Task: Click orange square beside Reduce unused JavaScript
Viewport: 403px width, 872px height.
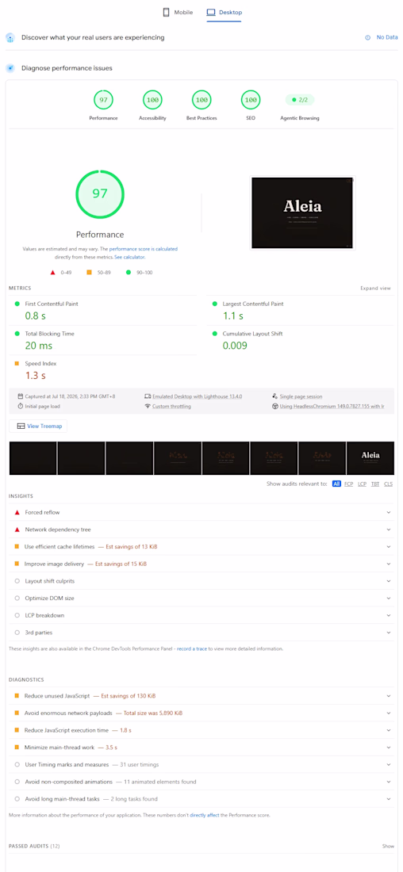Action: pyautogui.click(x=17, y=696)
